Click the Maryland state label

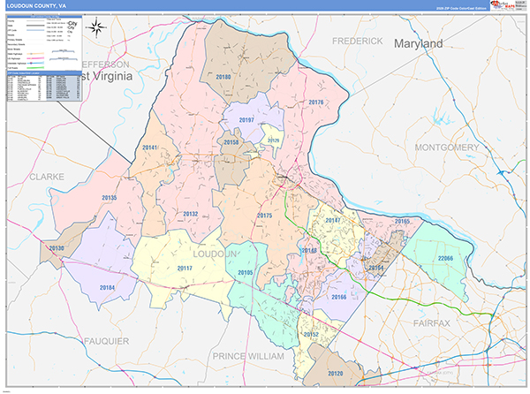pyautogui.click(x=419, y=43)
